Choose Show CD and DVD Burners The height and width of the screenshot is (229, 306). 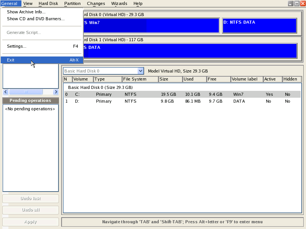click(36, 19)
